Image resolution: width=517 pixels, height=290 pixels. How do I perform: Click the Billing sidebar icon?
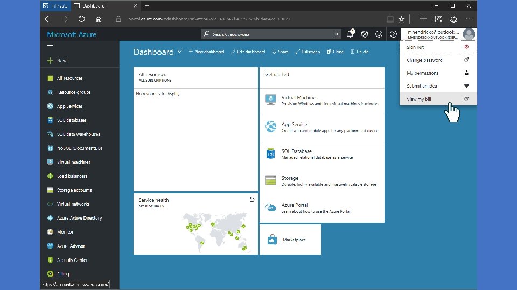[50, 274]
